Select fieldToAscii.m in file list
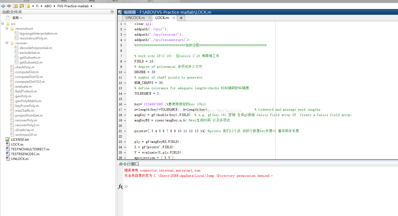 [x=26, y=91]
